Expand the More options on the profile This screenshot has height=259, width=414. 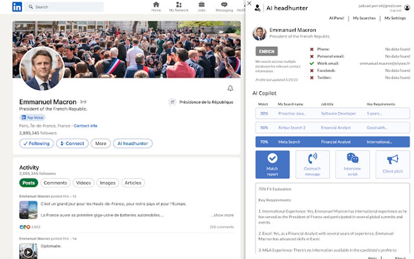[x=100, y=143]
